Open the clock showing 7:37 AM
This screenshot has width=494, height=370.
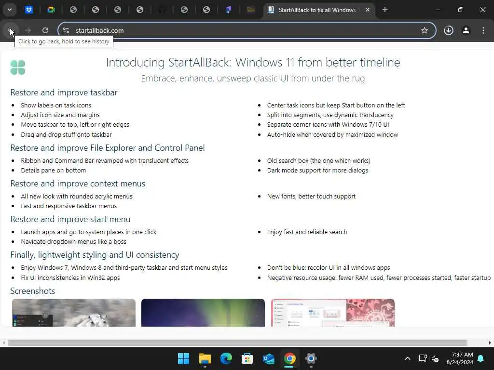tap(460, 358)
